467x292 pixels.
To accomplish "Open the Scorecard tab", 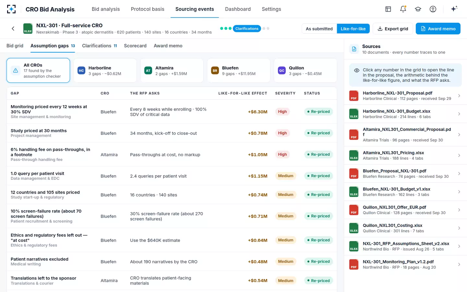I will (135, 46).
